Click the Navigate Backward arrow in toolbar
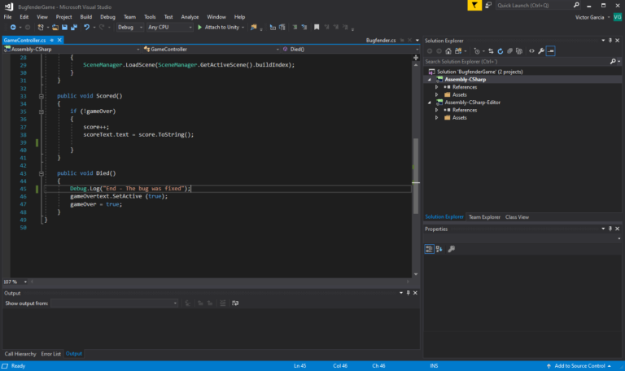Screen dimensions: 625x371 point(13,27)
